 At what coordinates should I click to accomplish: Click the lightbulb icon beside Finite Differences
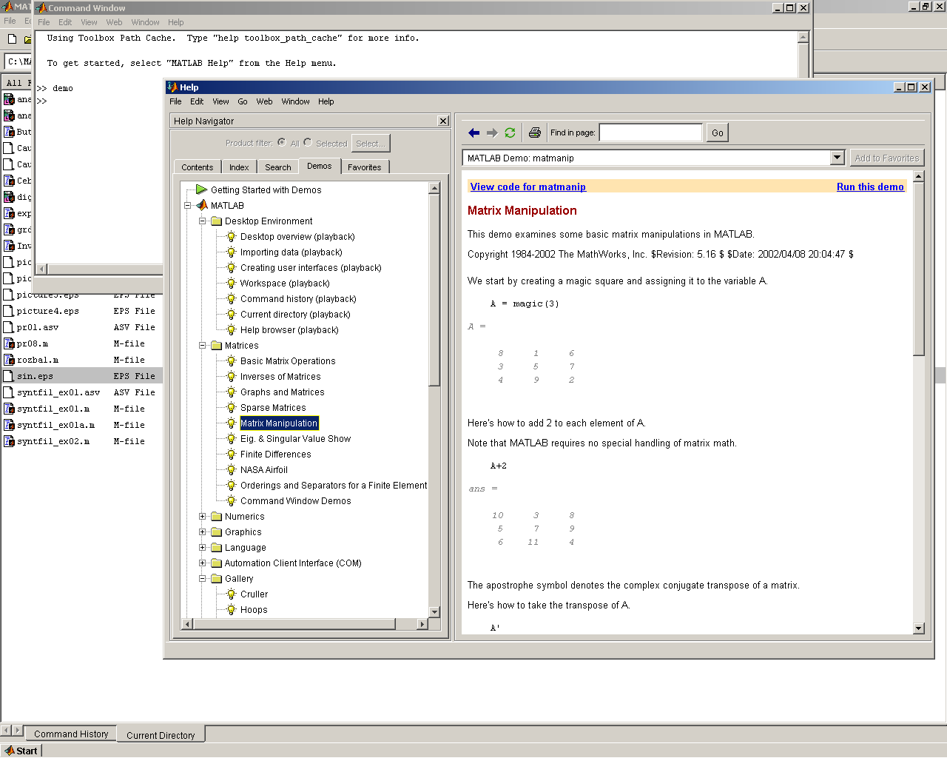click(x=231, y=454)
